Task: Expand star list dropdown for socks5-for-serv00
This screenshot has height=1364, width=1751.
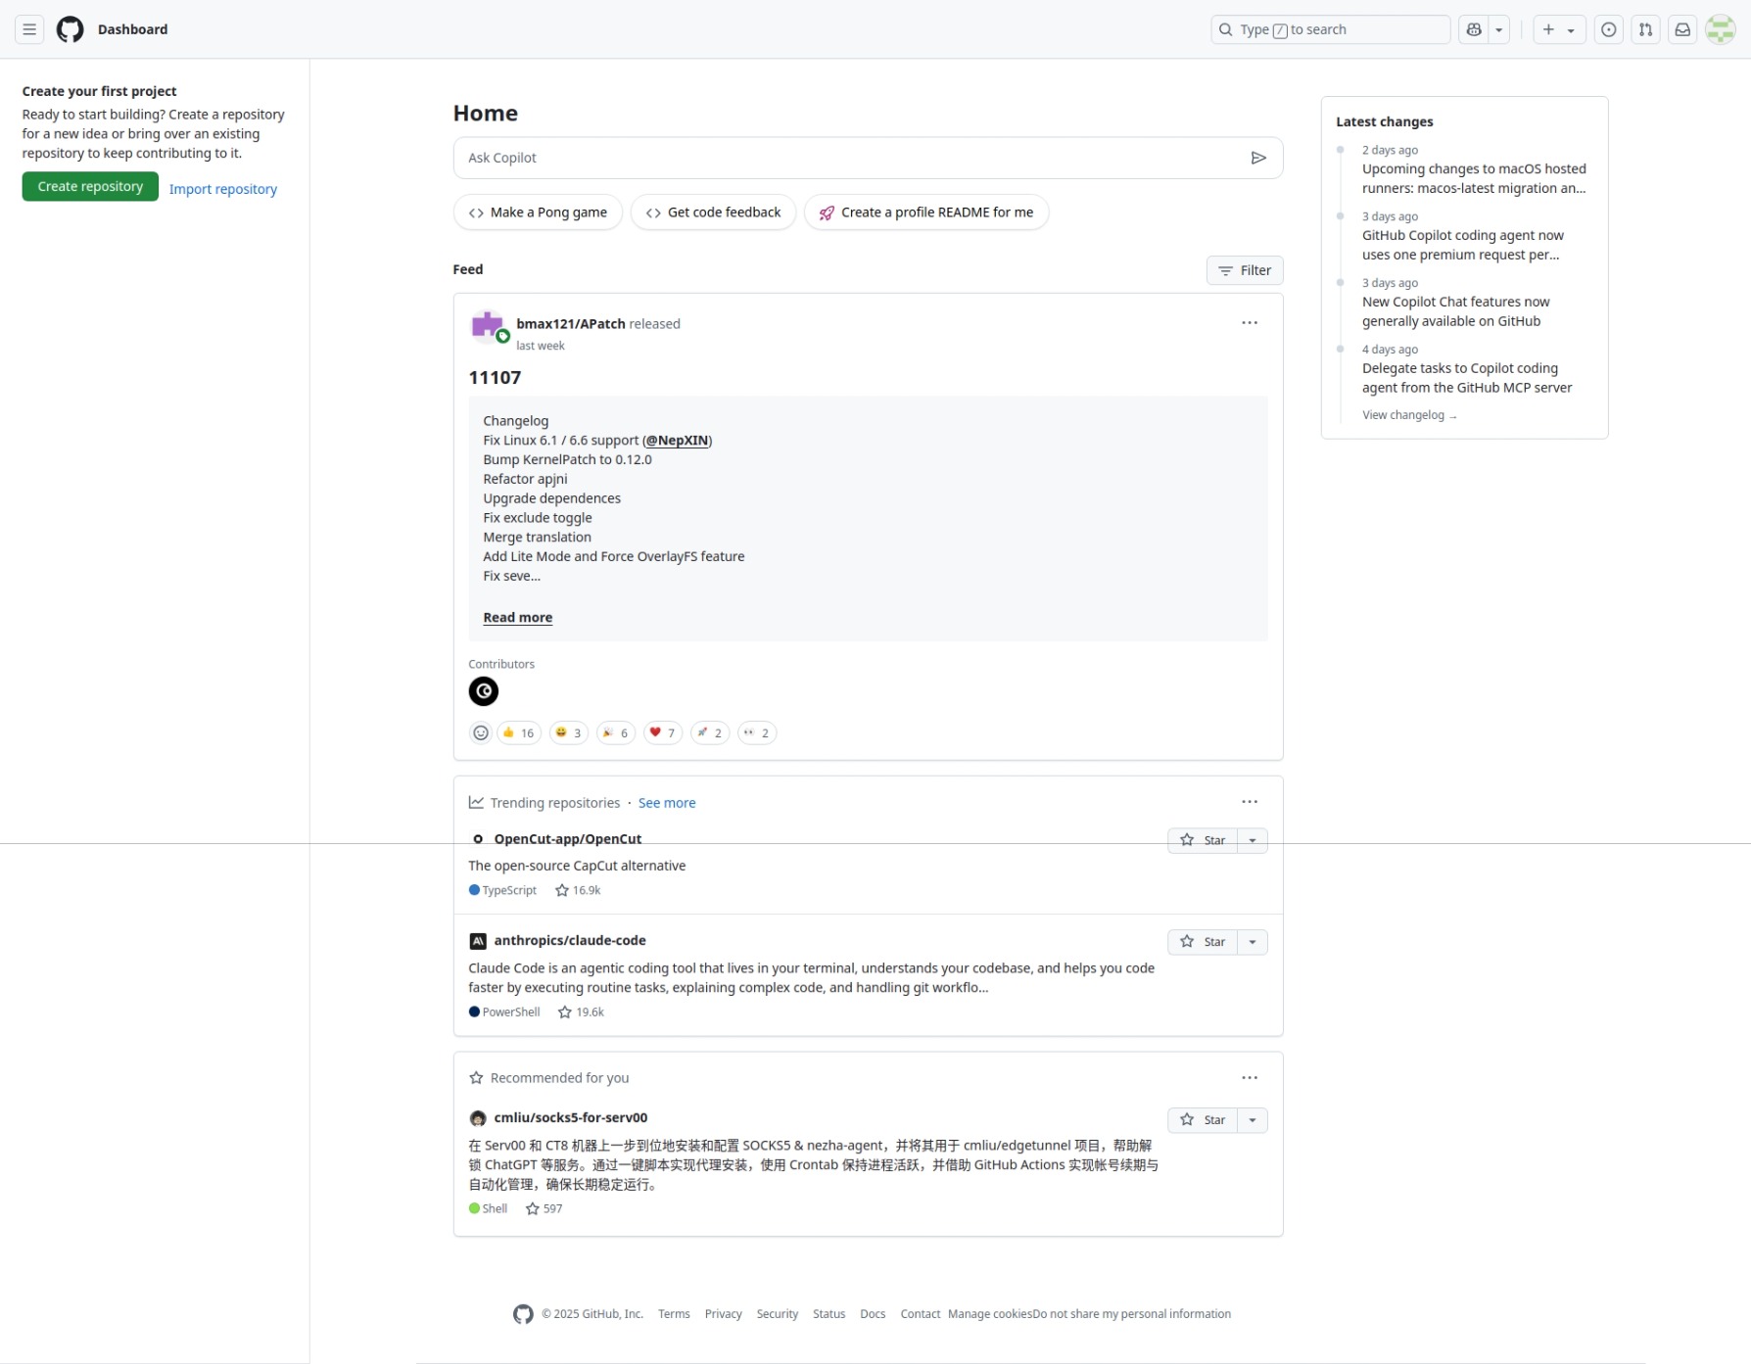Action: pyautogui.click(x=1253, y=1120)
